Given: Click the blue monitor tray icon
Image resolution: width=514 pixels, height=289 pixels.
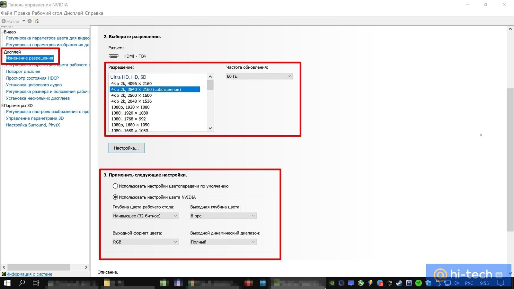Looking at the screenshot, I should [x=351, y=283].
